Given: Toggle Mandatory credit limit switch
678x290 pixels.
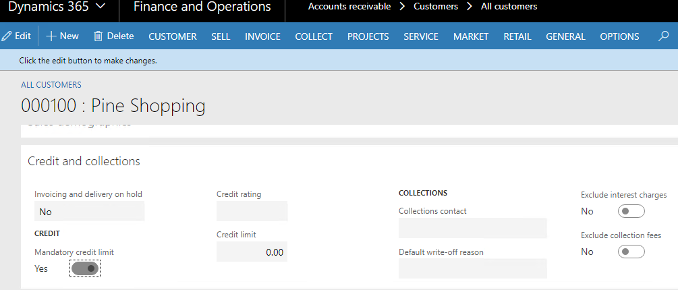Looking at the screenshot, I should 85,268.
